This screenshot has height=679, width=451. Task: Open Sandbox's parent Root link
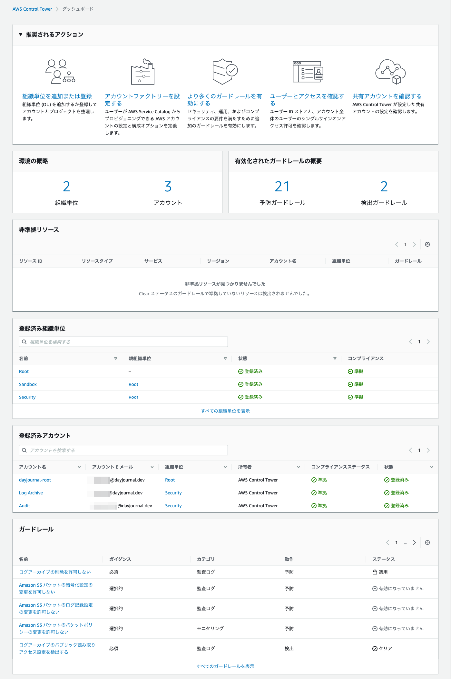pyautogui.click(x=133, y=384)
